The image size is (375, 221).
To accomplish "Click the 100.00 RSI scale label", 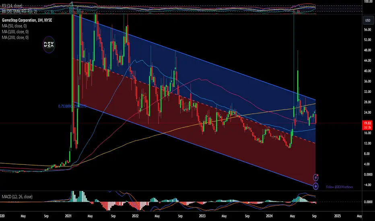I will (x=368, y=2).
